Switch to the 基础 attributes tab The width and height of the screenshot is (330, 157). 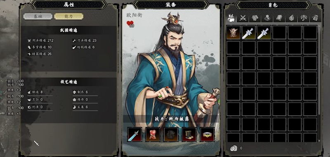point(38,16)
